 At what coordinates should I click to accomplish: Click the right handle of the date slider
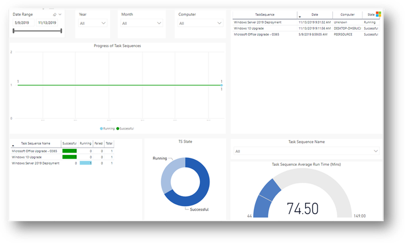61,31
